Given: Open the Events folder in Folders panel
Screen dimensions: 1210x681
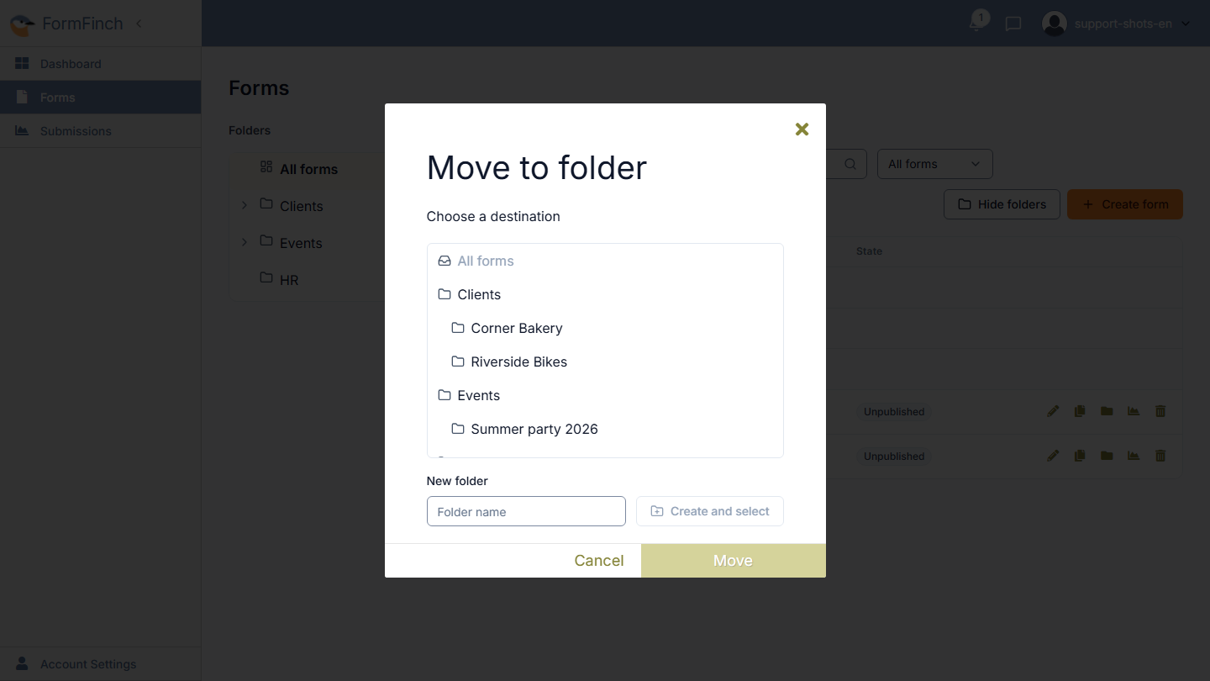Looking at the screenshot, I should click(301, 243).
